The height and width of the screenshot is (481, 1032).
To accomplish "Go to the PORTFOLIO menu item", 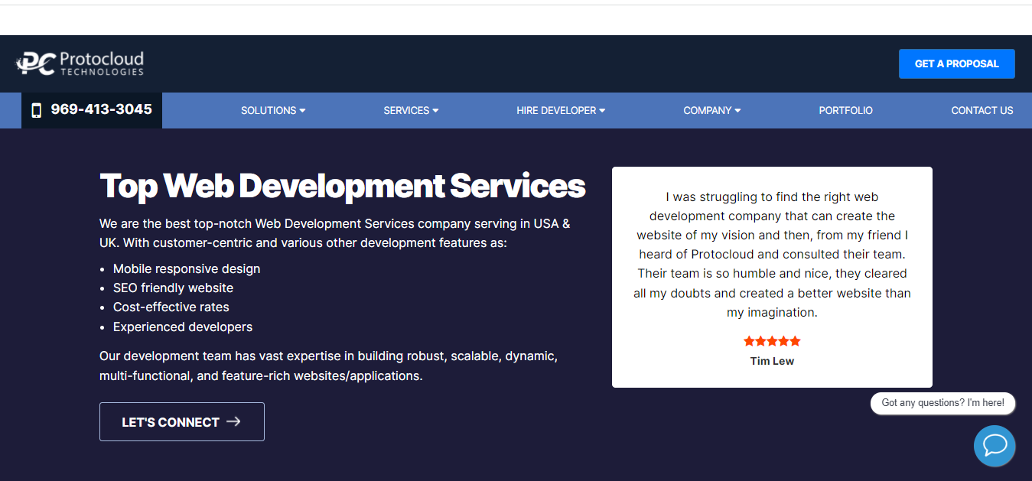I will pyautogui.click(x=845, y=110).
